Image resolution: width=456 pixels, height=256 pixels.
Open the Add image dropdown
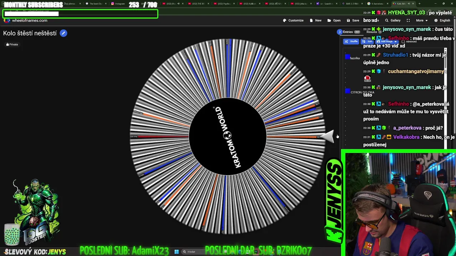pos(387,42)
